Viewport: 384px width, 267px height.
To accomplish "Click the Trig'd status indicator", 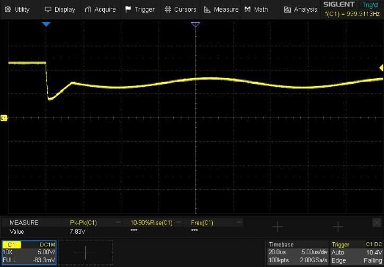I will pos(370,5).
